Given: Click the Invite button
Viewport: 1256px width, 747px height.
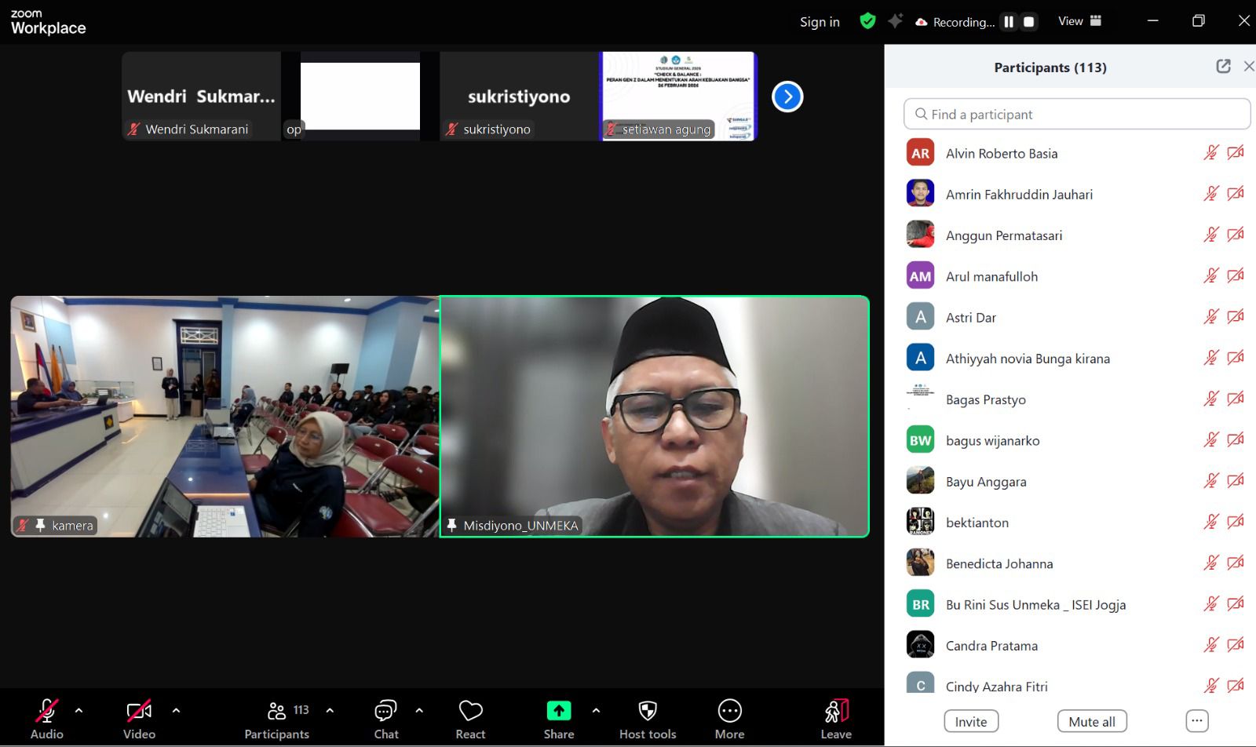Looking at the screenshot, I should (x=971, y=722).
